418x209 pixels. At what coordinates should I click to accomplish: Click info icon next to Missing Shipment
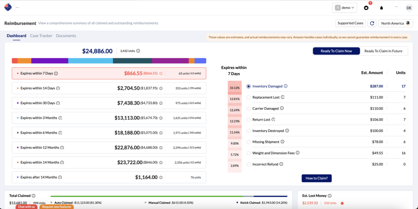282,142
